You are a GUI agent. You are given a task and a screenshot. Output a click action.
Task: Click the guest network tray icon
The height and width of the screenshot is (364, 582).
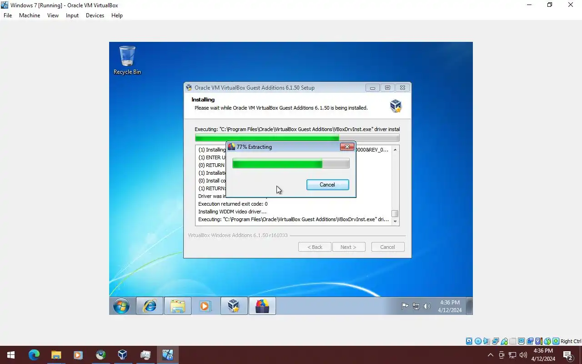pyautogui.click(x=416, y=306)
